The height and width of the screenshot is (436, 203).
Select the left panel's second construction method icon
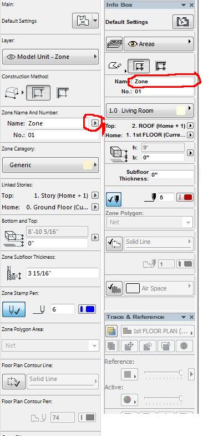(x=38, y=93)
